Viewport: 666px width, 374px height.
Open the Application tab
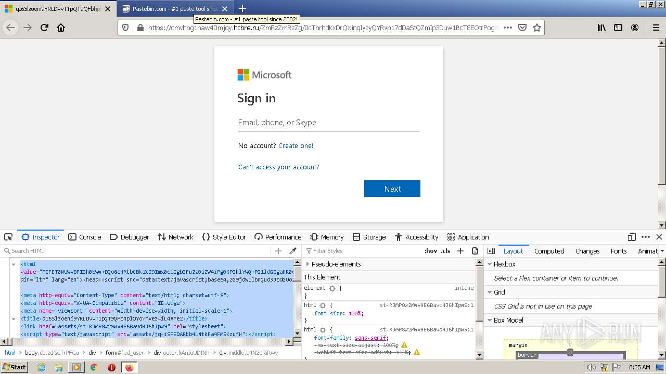(x=468, y=237)
